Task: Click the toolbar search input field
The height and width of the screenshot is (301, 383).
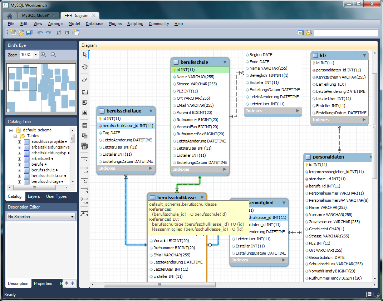Action: pyautogui.click(x=345, y=33)
